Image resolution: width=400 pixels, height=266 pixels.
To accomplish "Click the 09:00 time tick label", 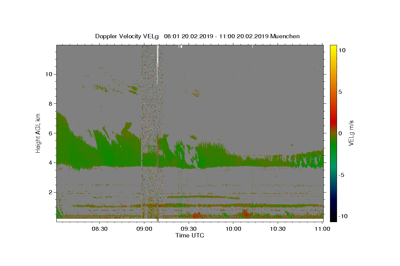I will pyautogui.click(x=144, y=229).
